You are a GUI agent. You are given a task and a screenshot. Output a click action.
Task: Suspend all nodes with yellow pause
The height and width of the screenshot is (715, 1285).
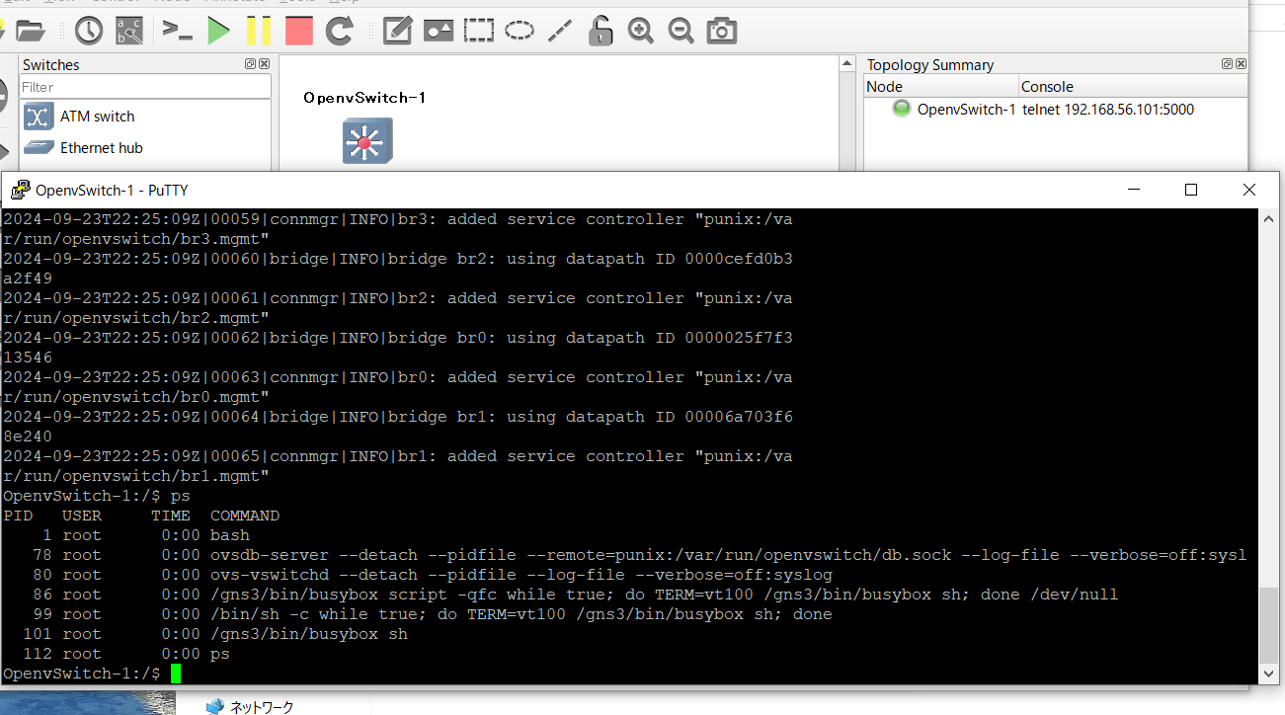pos(259,32)
